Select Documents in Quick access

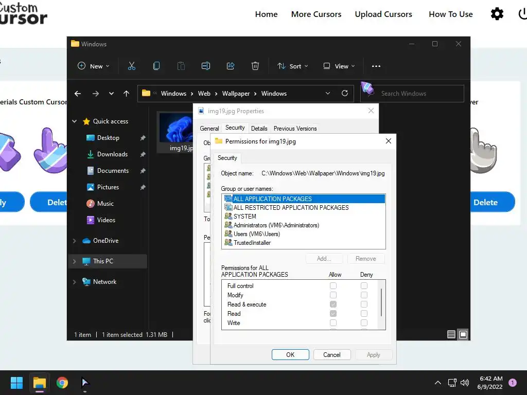point(113,171)
